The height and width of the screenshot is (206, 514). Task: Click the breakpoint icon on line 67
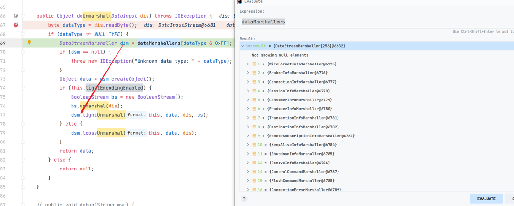[x=16, y=25]
